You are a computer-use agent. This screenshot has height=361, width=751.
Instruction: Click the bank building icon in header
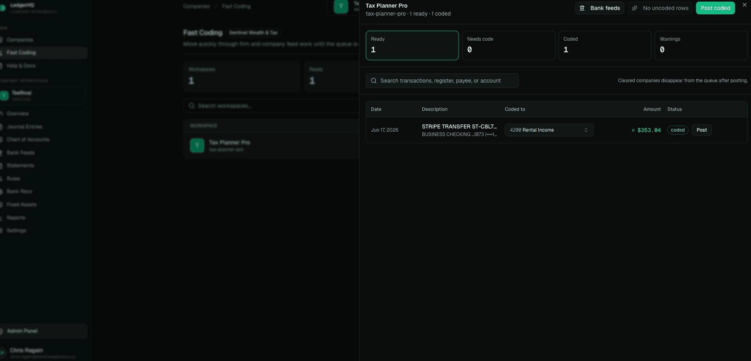coord(582,8)
